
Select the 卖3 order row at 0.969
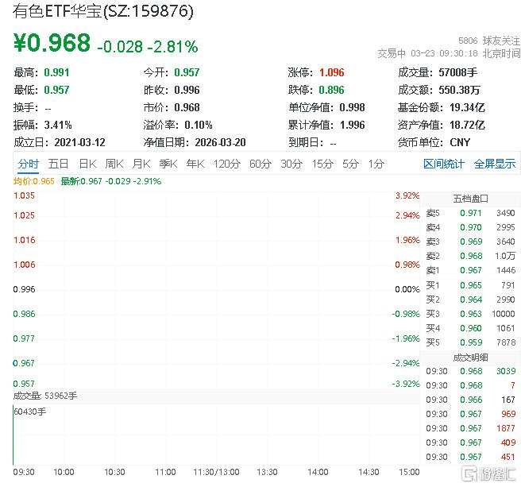pyautogui.click(x=470, y=242)
